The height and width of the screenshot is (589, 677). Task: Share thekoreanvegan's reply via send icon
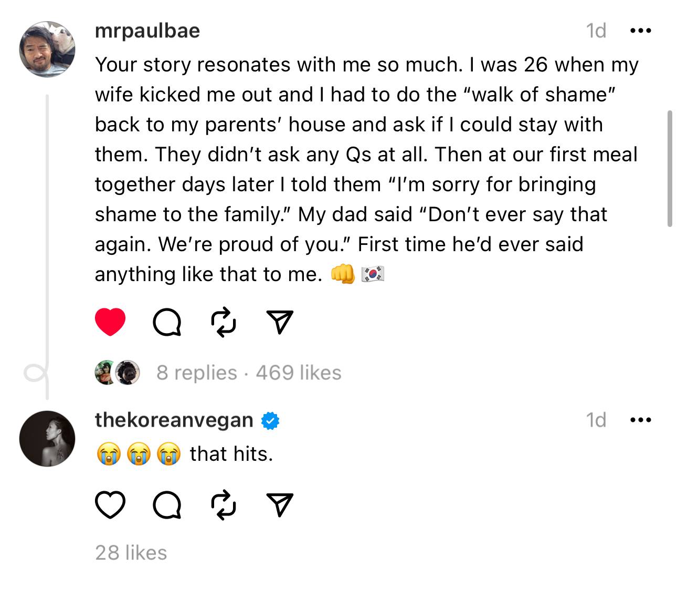[280, 505]
